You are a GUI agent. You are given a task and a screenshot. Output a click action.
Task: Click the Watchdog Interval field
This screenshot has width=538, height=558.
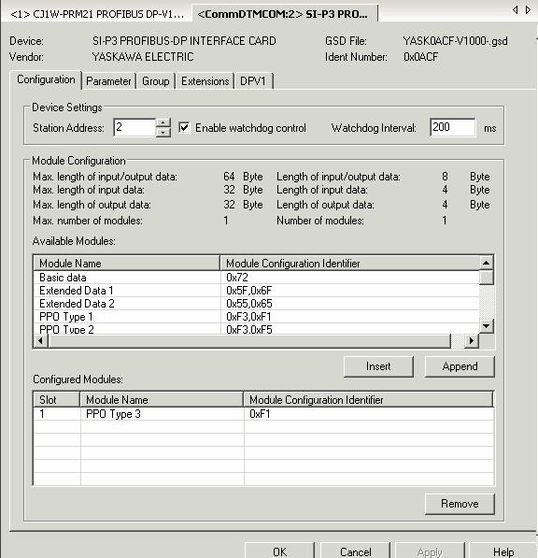(x=452, y=127)
